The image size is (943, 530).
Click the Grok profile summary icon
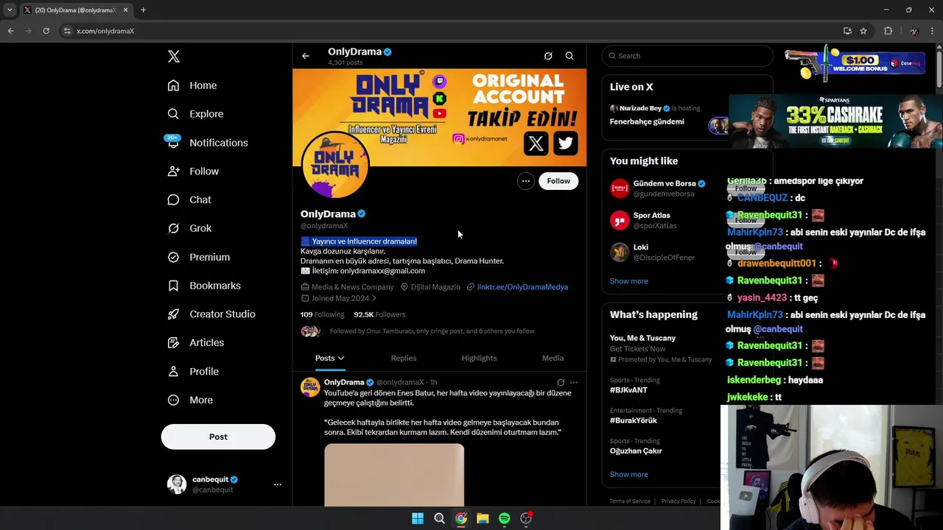(548, 56)
